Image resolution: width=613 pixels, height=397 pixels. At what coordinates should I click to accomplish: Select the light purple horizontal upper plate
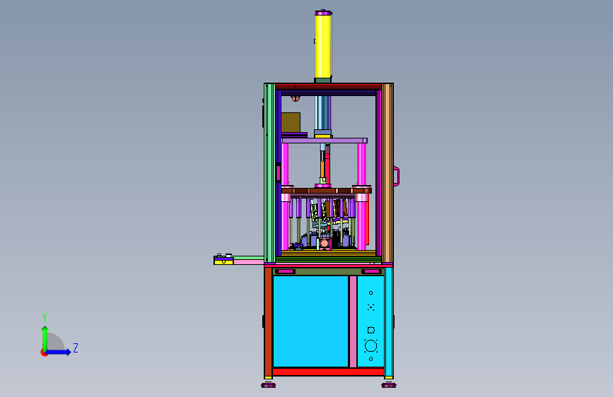[325, 141]
